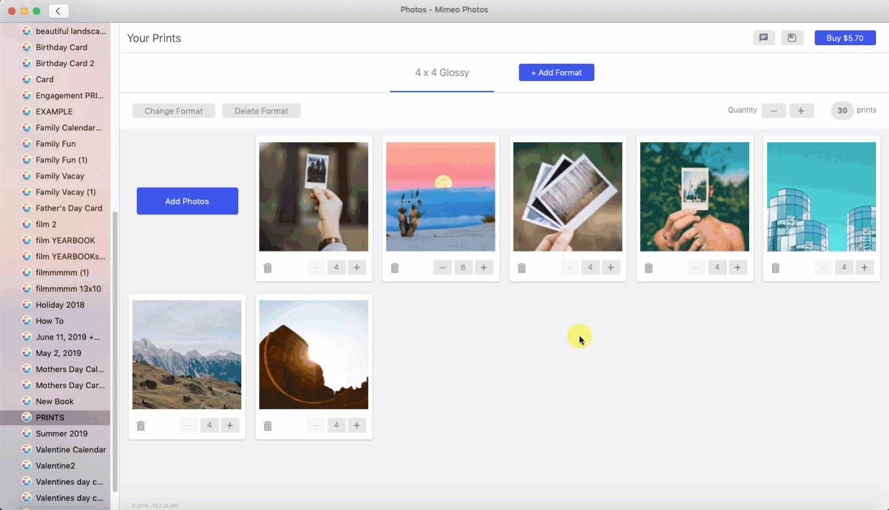Click the trash icon under the sunset beach photo
Image resolution: width=889 pixels, height=510 pixels.
pyautogui.click(x=395, y=267)
